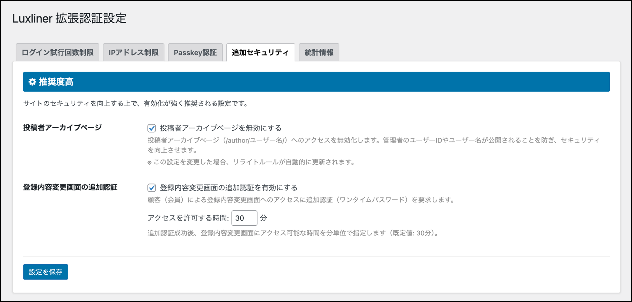
Task: Focus the アクセスを許可する時間 minutes input field
Action: tap(244, 218)
